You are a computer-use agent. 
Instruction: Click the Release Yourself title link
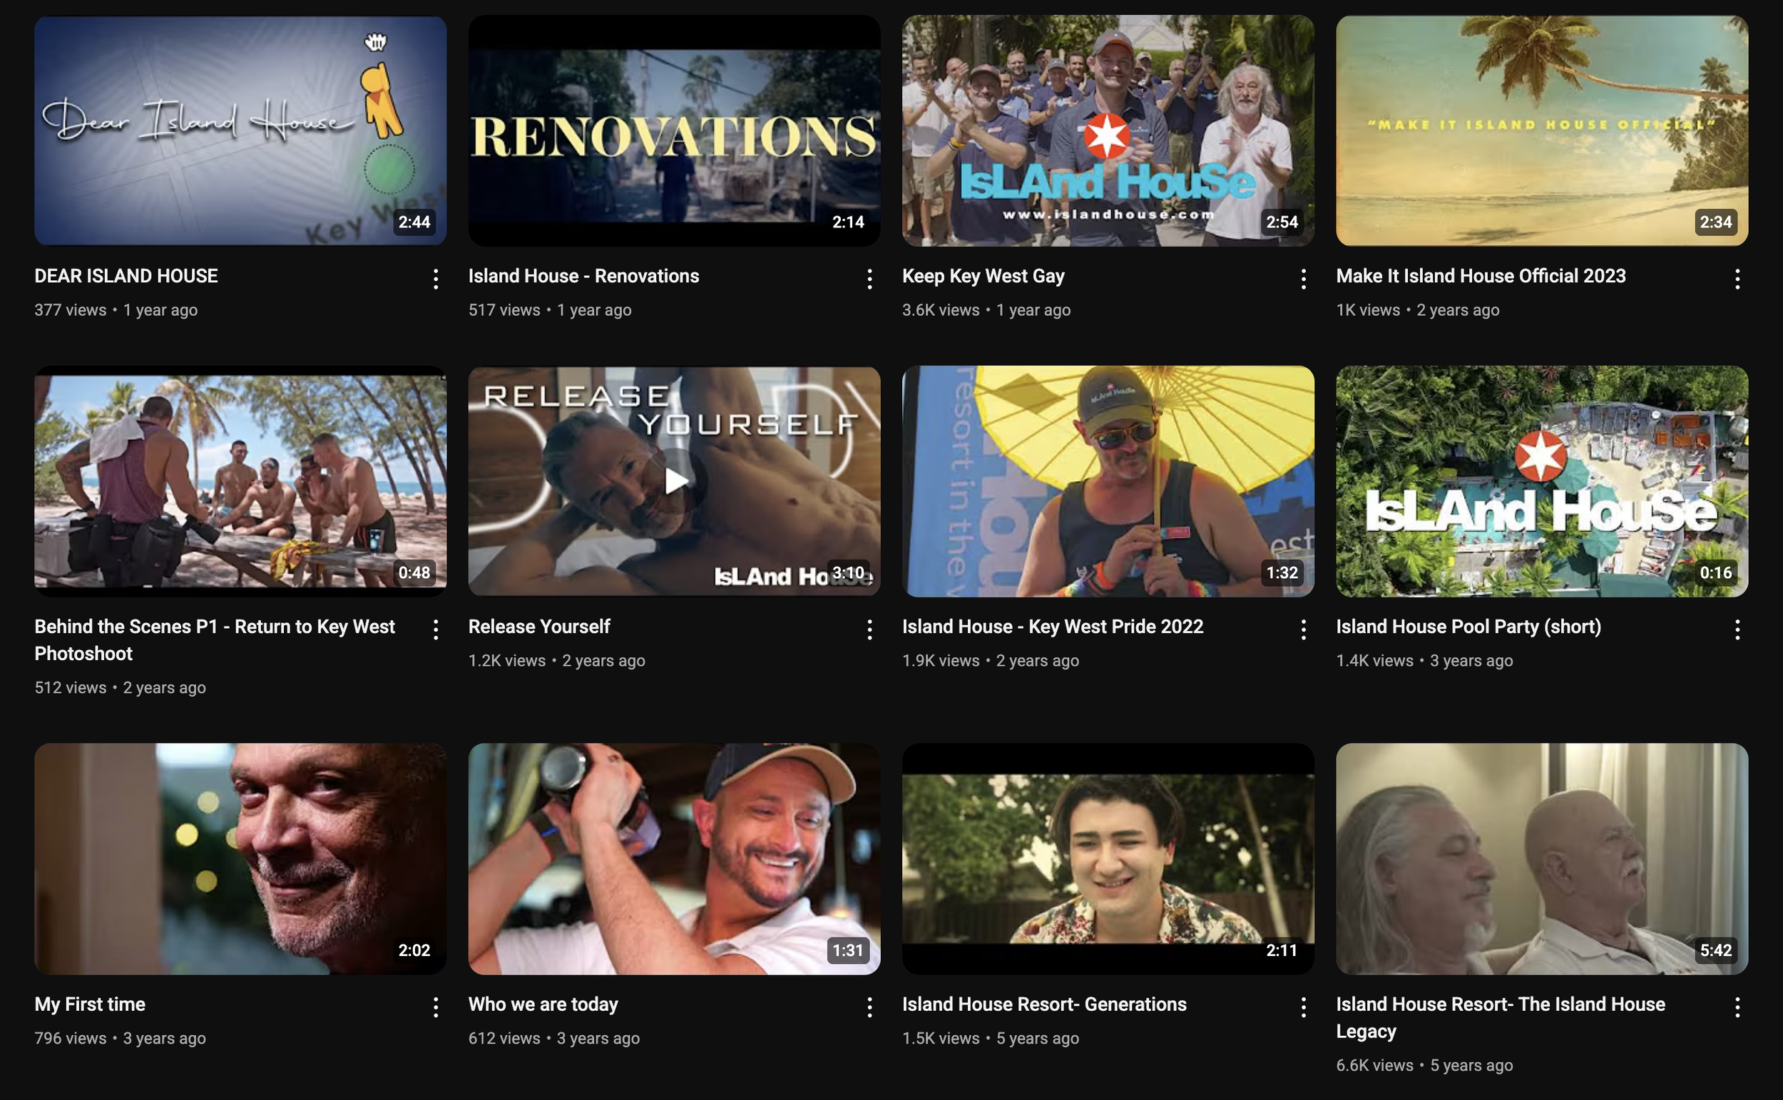(x=539, y=627)
